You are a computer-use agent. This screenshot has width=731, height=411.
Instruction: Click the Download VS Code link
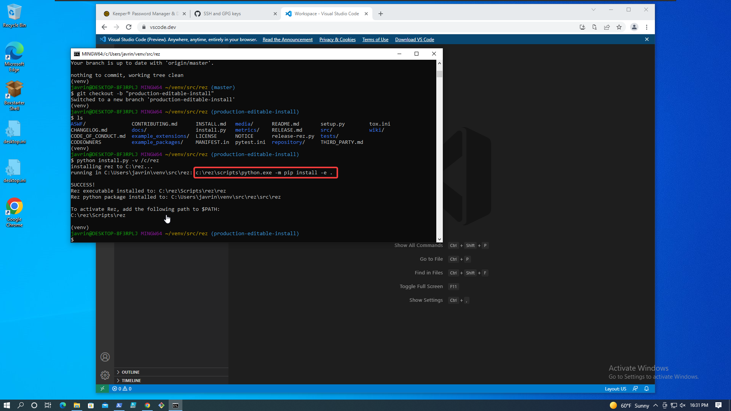tap(414, 40)
